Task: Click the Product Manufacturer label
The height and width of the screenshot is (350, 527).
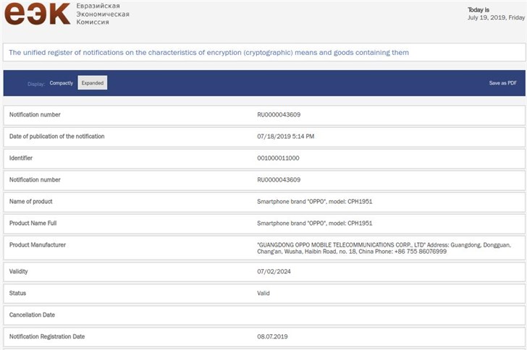Action: (x=38, y=245)
